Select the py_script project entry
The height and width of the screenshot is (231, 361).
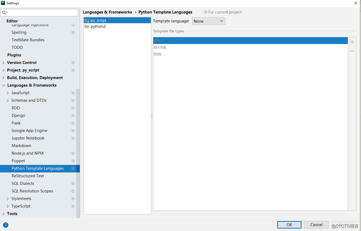point(117,21)
